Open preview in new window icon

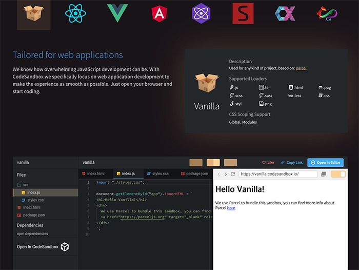coord(323,174)
